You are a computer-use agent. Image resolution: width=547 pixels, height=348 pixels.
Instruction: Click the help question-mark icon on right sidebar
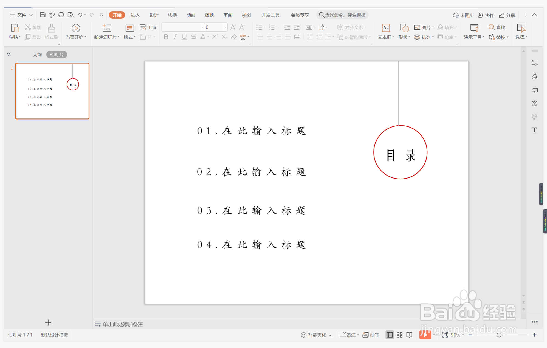535,103
